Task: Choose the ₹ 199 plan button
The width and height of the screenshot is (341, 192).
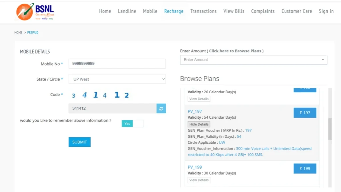Action: [x=305, y=168]
